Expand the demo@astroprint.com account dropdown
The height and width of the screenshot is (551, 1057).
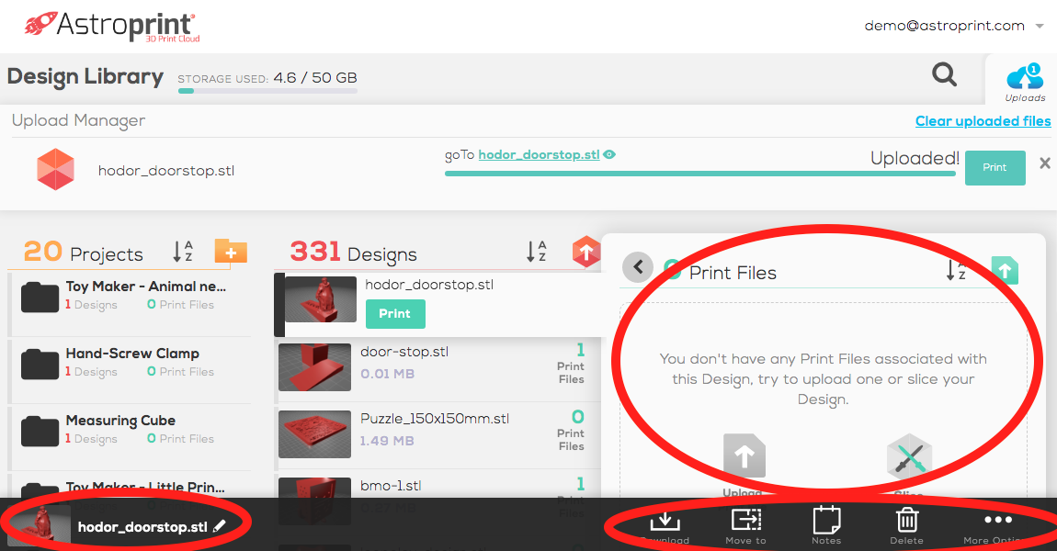click(x=1040, y=27)
